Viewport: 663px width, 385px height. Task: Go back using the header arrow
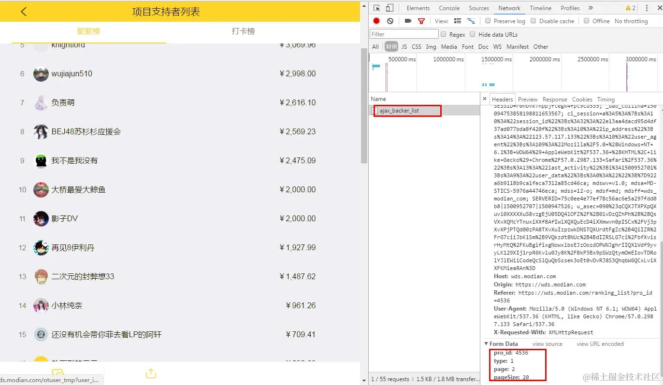(24, 12)
